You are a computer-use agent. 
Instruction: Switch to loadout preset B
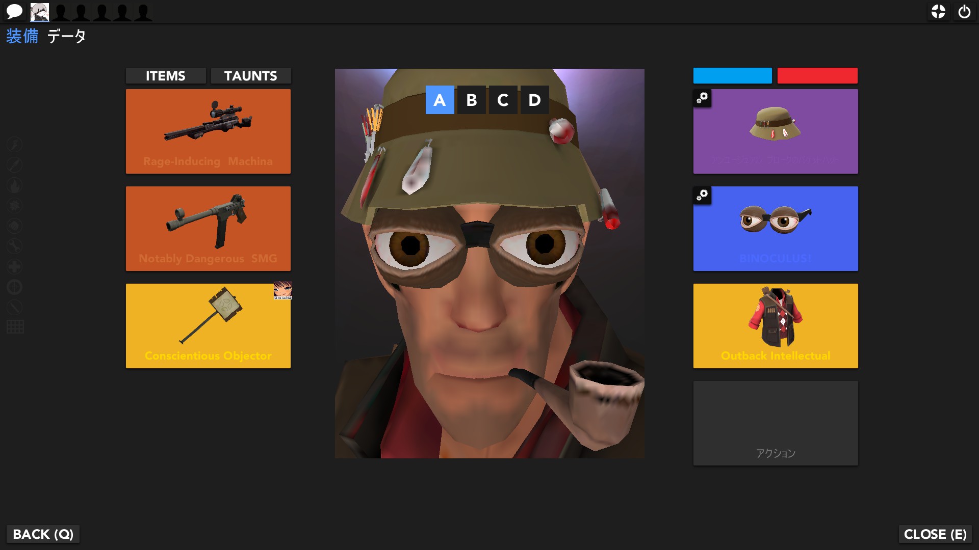coord(471,100)
